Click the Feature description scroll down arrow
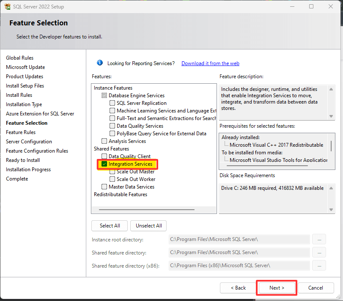This screenshot has height=301, width=343. tap(331, 116)
